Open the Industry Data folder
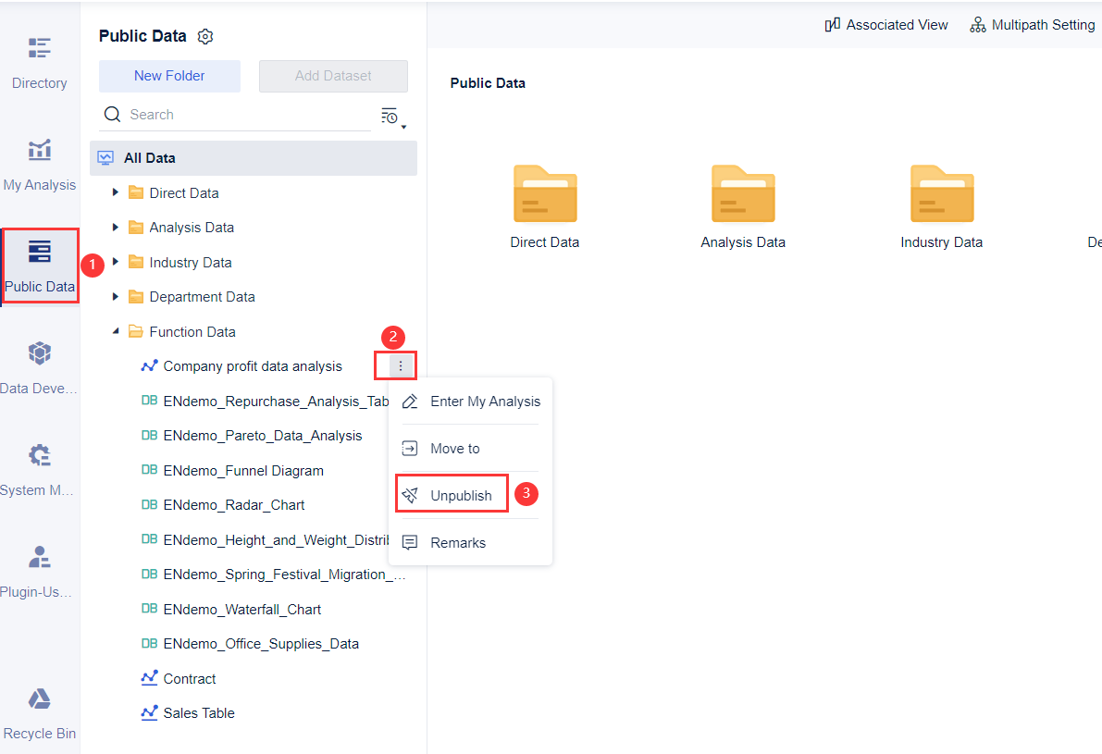The height and width of the screenshot is (754, 1102). 941,194
